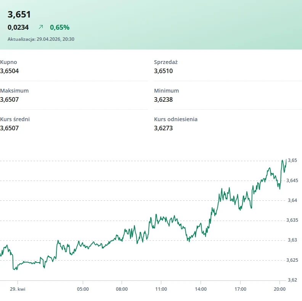Click the green upward trend arrow icon
302x301 pixels.
(x=41, y=27)
